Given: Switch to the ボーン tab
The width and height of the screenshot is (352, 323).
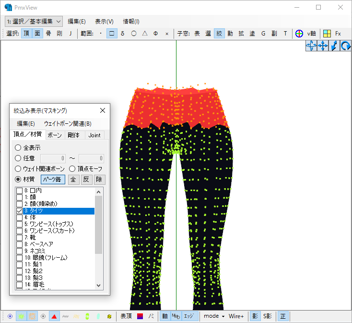Looking at the screenshot, I should [x=55, y=135].
